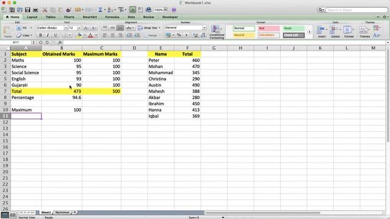Viewport: 390px width, 219px height.
Task: Click the Search in Sheet field
Action: pos(356,10)
